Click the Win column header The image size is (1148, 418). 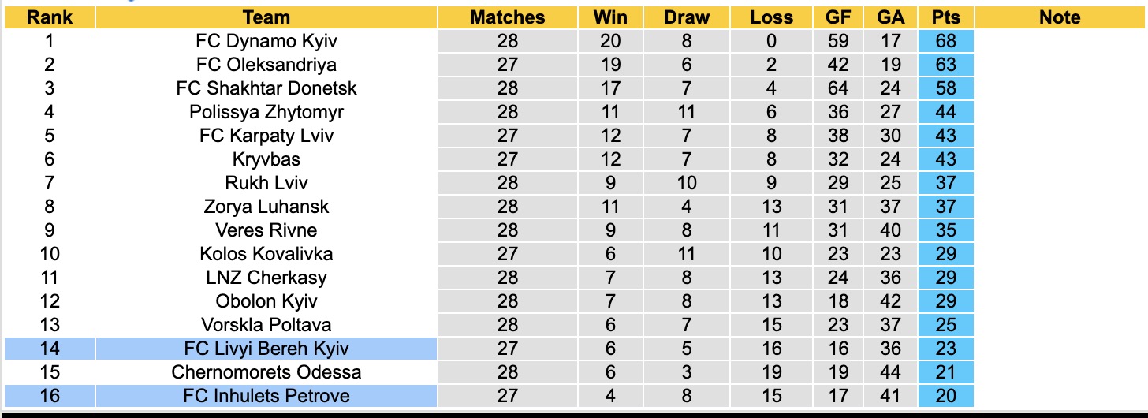click(610, 17)
